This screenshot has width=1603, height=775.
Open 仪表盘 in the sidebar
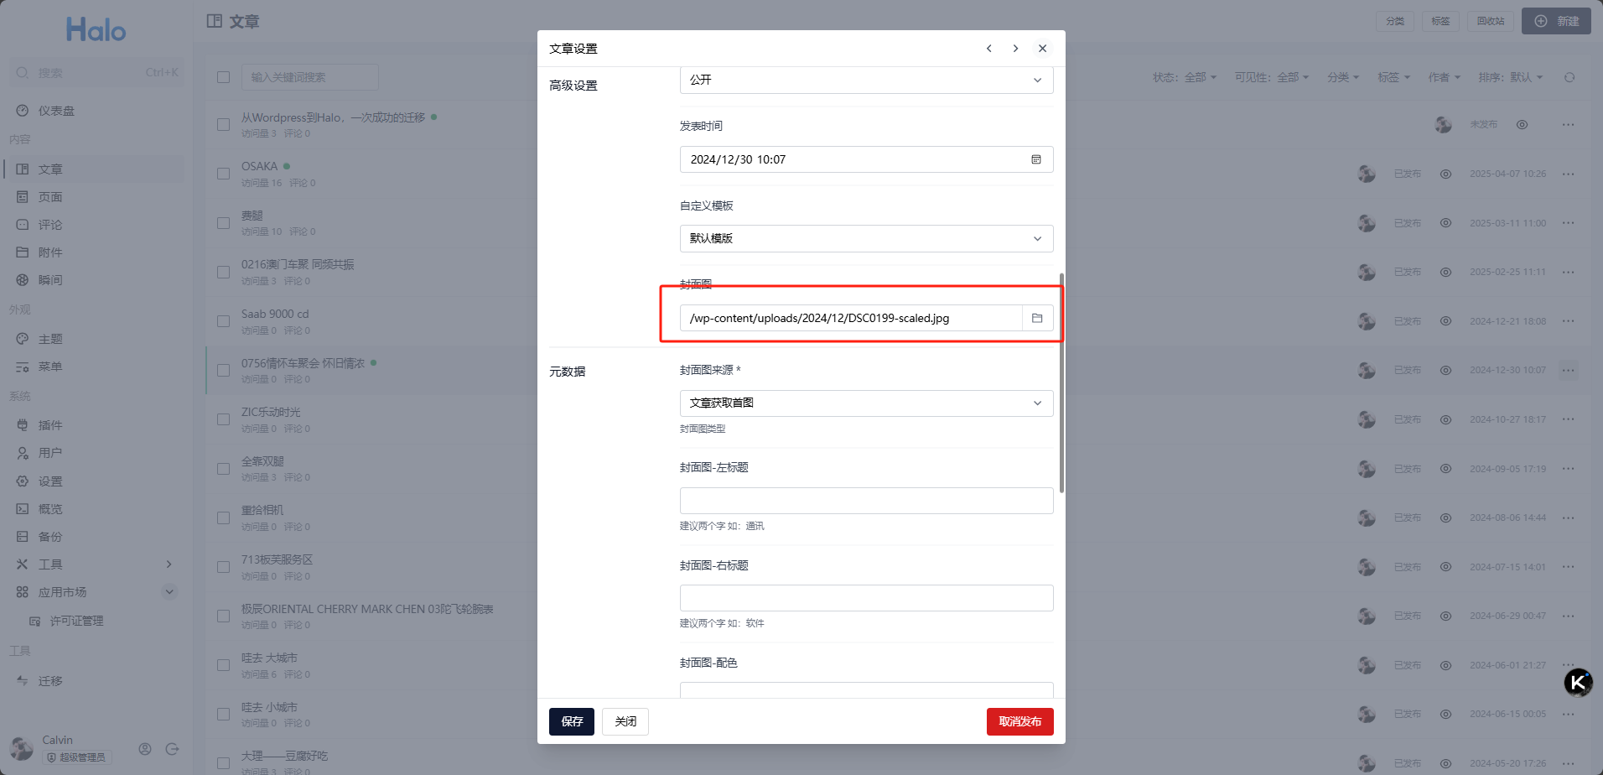pos(56,111)
